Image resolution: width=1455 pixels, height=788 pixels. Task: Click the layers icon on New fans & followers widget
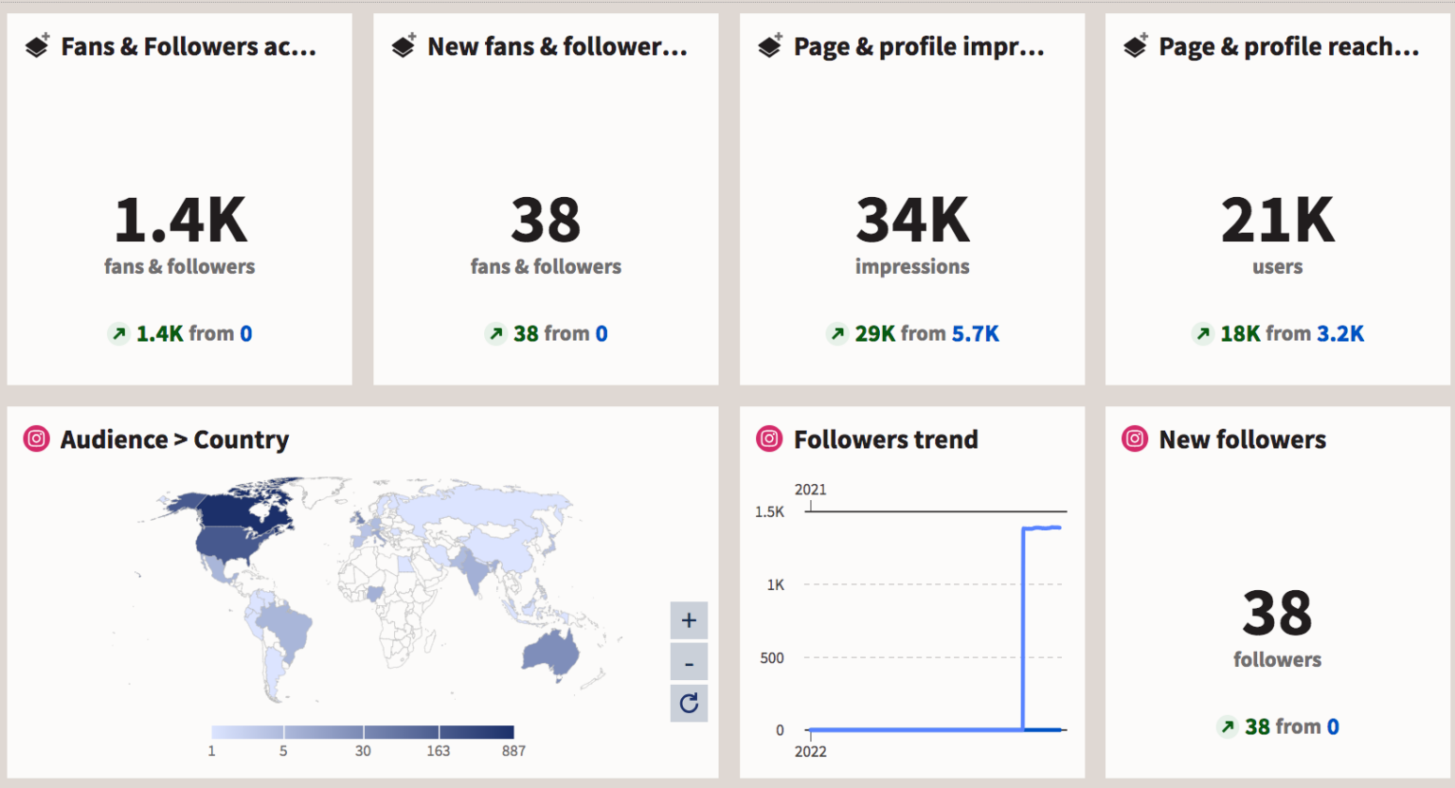coord(403,45)
